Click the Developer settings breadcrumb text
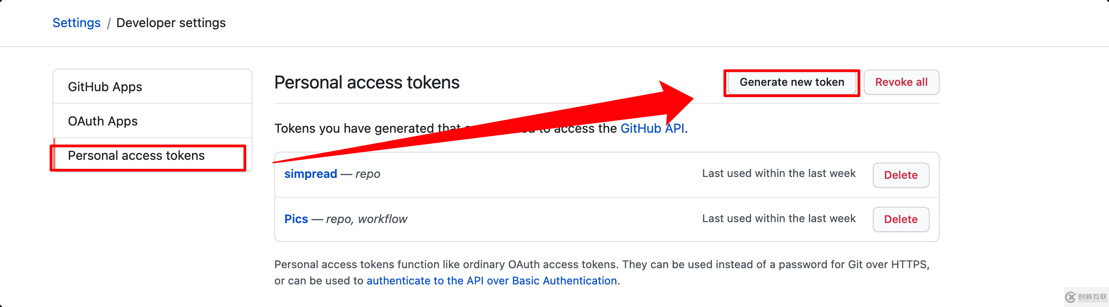The height and width of the screenshot is (307, 1109). click(x=171, y=23)
